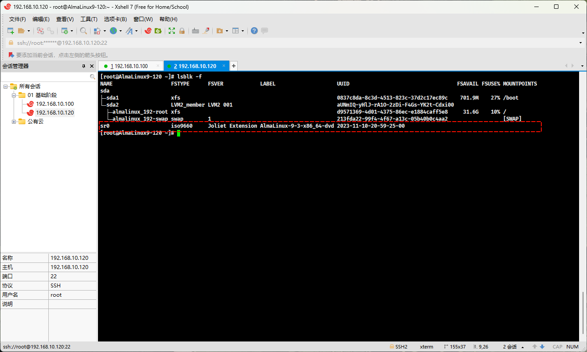This screenshot has width=587, height=352.
Task: Pin the session manager panel
Action: pyautogui.click(x=83, y=66)
